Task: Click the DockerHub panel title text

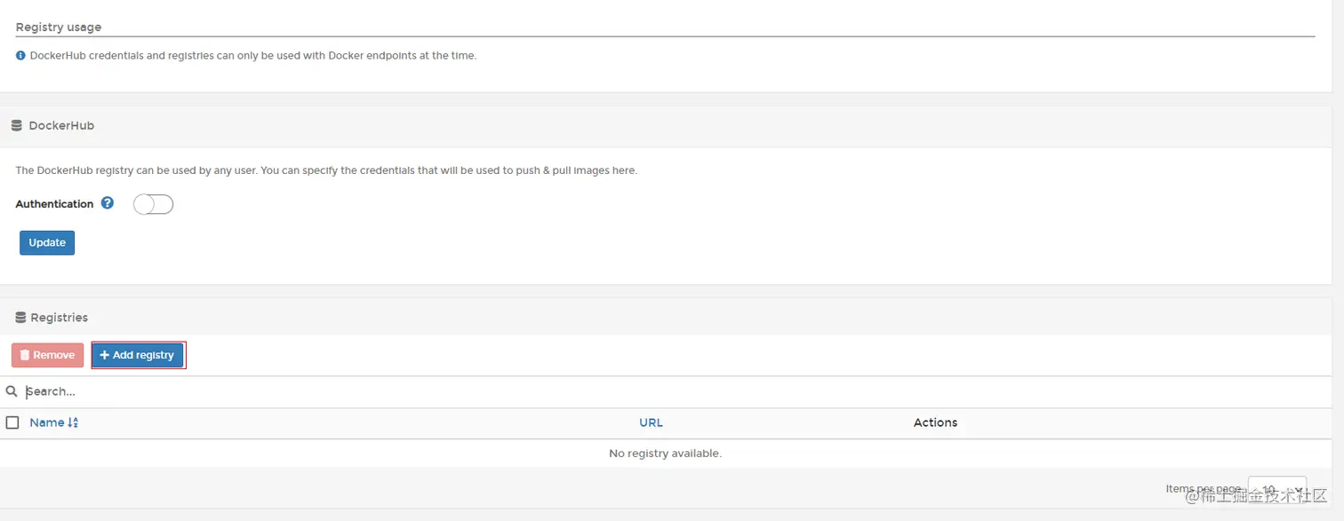Action: pyautogui.click(x=61, y=126)
